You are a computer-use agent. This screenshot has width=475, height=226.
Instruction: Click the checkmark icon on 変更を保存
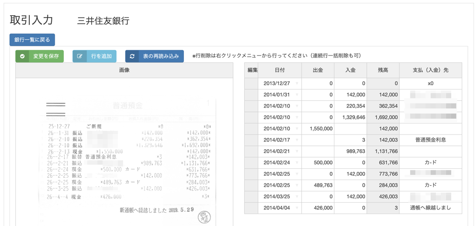pos(22,56)
